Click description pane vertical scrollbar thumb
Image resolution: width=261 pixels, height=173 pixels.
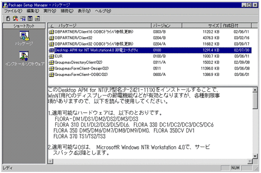pos(255,101)
